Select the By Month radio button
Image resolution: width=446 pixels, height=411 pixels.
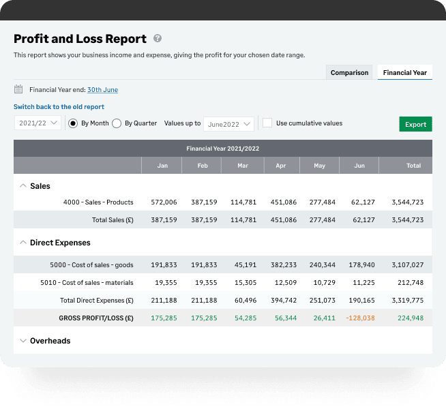(x=73, y=123)
